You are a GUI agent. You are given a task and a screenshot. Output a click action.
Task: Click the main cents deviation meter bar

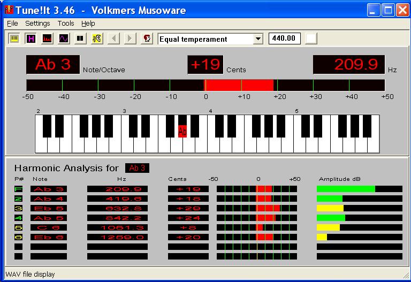[205, 85]
